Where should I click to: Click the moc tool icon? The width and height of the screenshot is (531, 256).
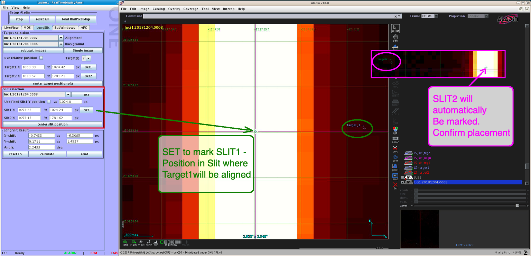(395, 84)
